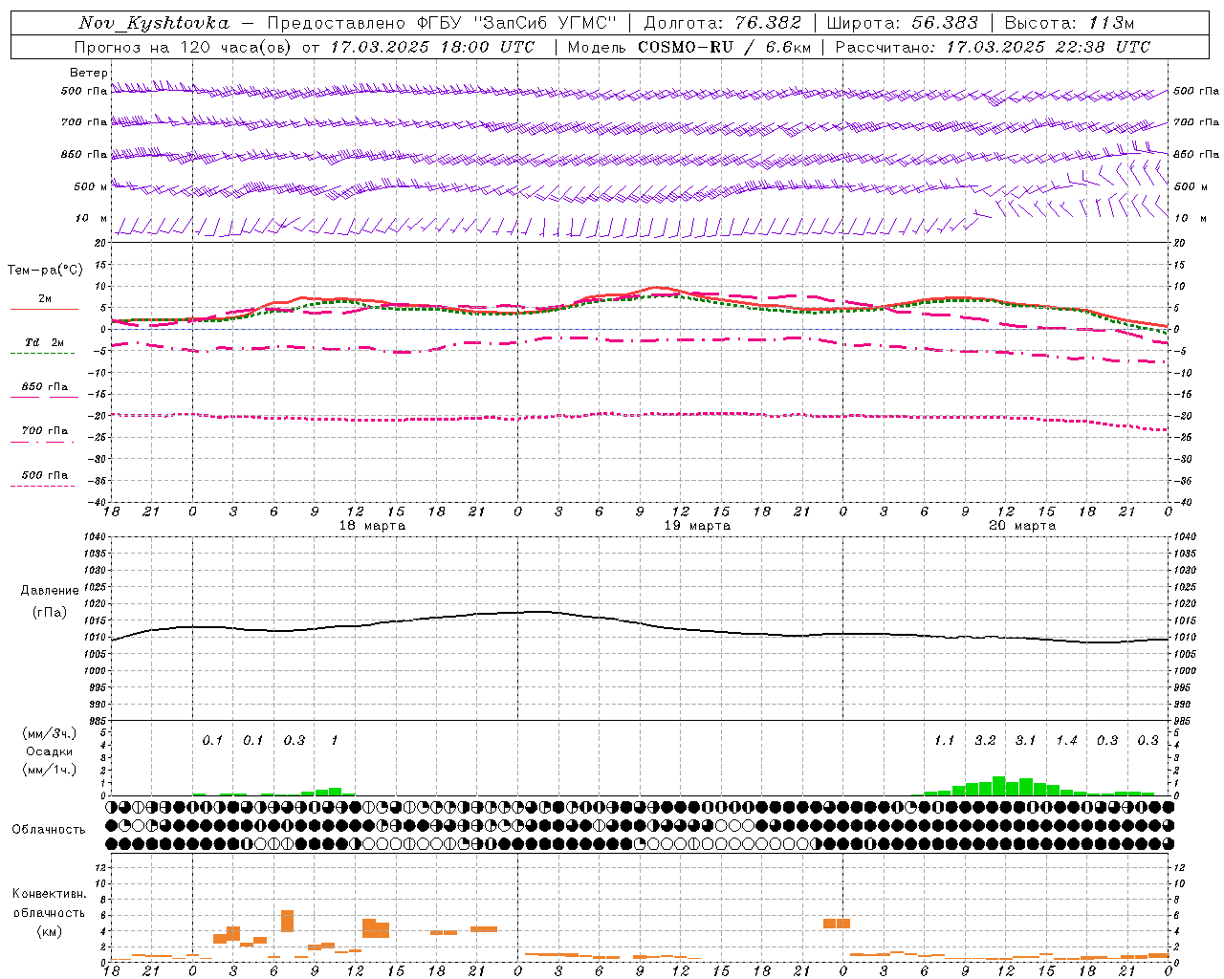Screen dimensions: 1224x979
Task: Click the 'Ветер' wind panel label
Action: (x=89, y=73)
